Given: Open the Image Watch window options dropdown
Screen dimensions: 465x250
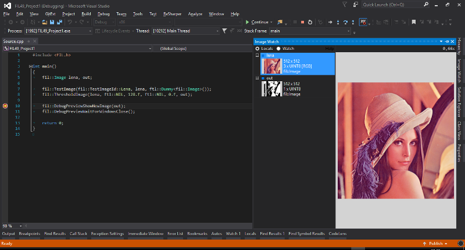Looking at the screenshot, I should click(441, 41).
